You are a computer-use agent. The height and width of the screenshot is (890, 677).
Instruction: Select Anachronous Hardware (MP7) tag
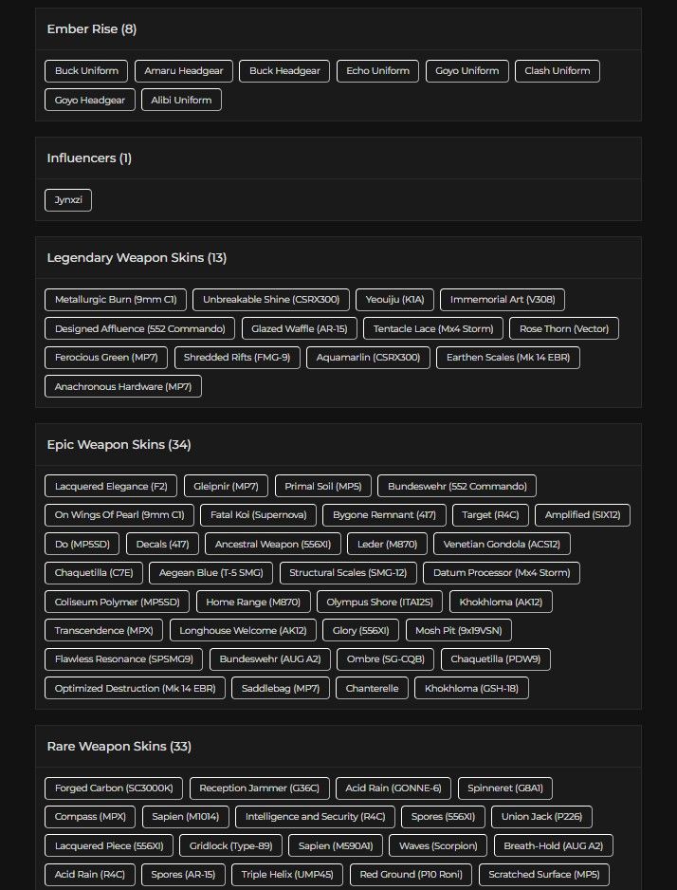123,386
